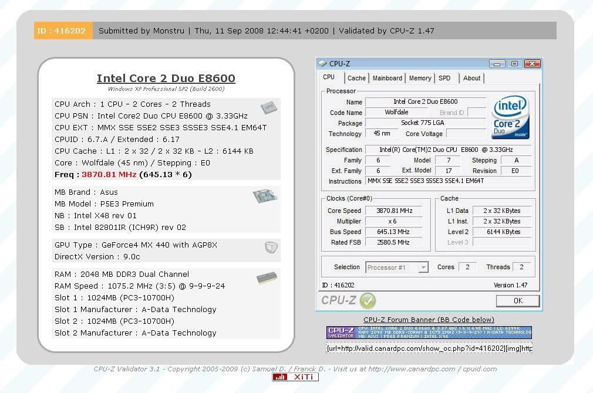Screen dimensions: 593x393
Task: Click the Technology 45 nm field
Action: coord(382,133)
